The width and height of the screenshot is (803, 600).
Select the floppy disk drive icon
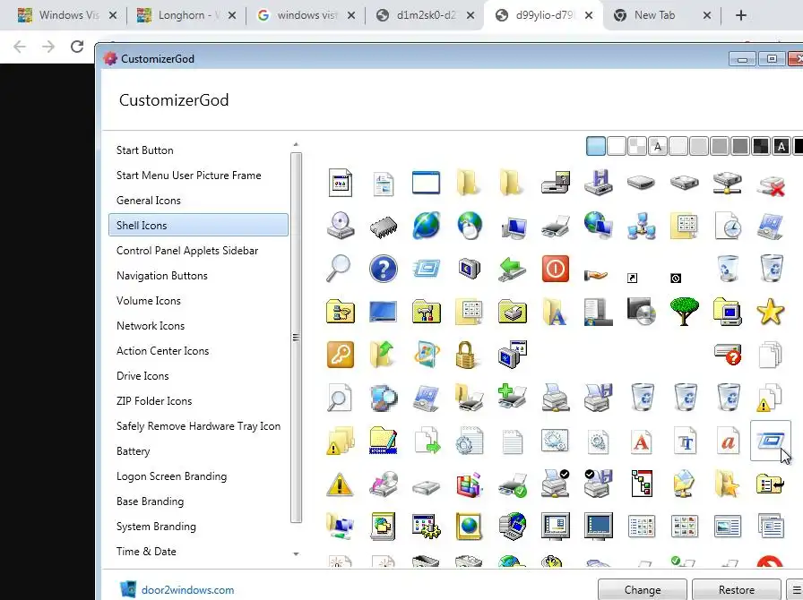(x=598, y=183)
